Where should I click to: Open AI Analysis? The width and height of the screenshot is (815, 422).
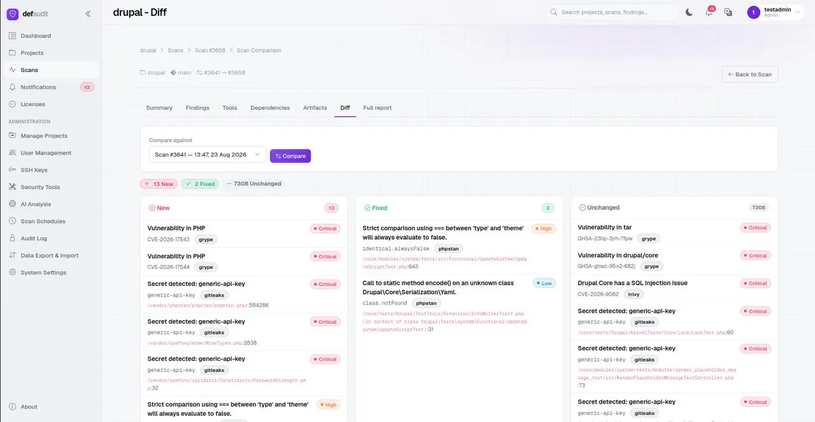tap(51, 204)
